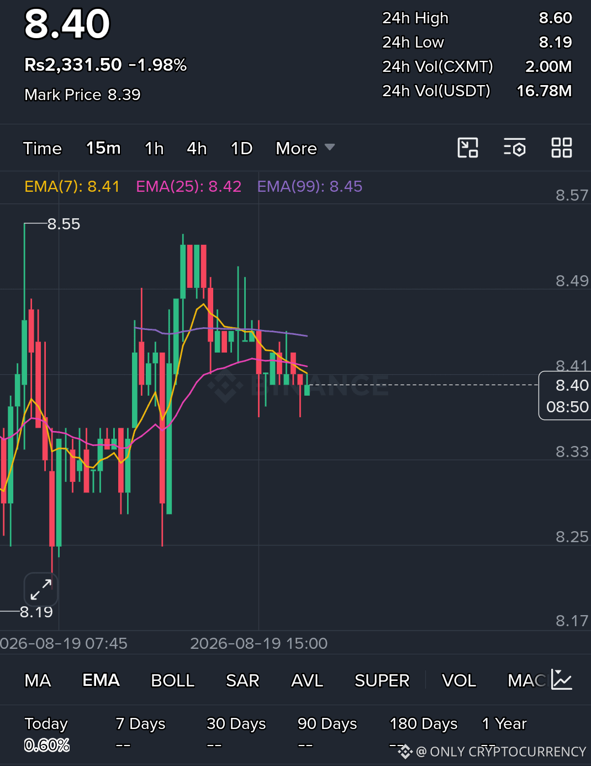591x766 pixels.
Task: Switch to the 1h timeframe
Action: [x=154, y=148]
